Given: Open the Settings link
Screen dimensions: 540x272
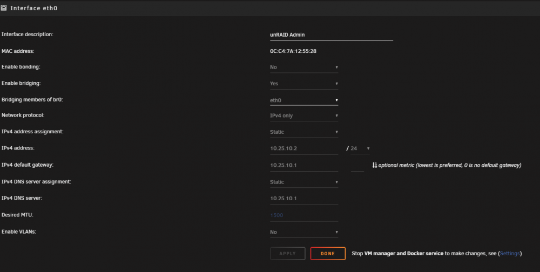Looking at the screenshot, I should point(509,254).
